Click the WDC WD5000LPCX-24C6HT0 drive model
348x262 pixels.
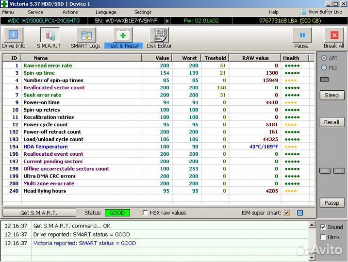pos(44,21)
